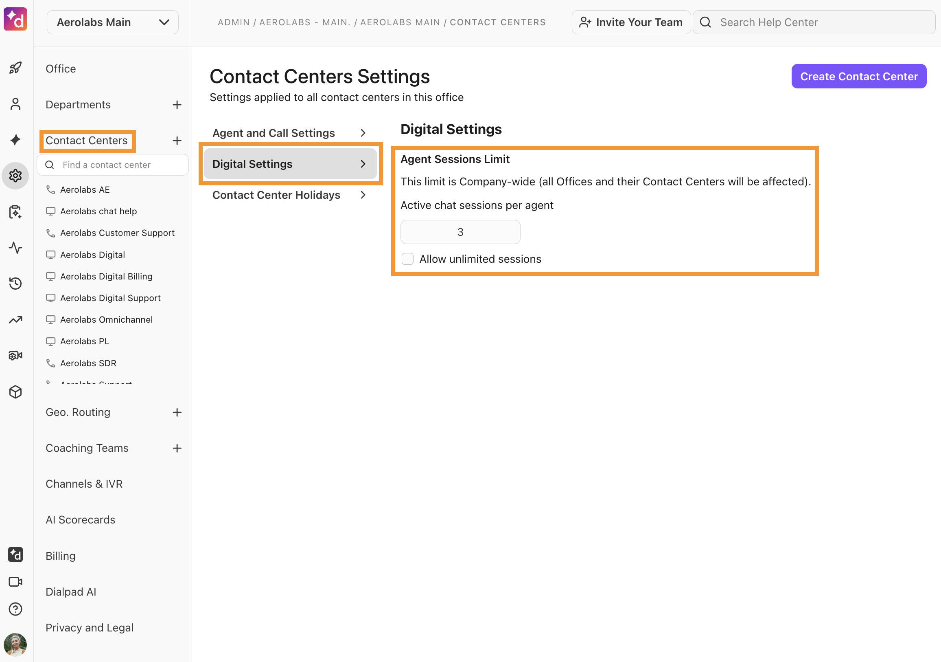Screen dimensions: 941x662
Task: Open Privacy and Legal menu item
Action: 90,627
